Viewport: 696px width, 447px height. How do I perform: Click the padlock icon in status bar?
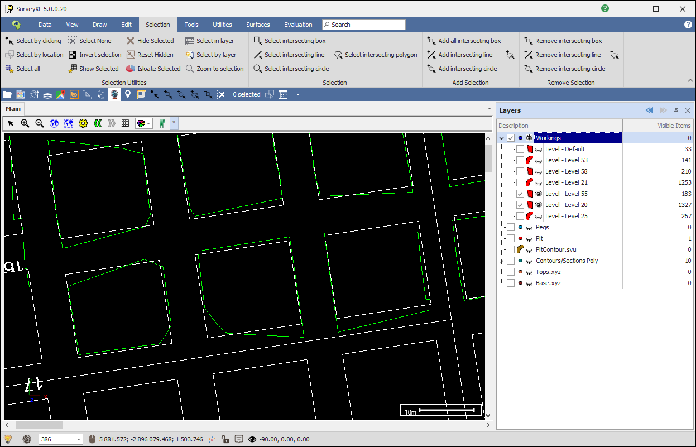pyautogui.click(x=224, y=439)
